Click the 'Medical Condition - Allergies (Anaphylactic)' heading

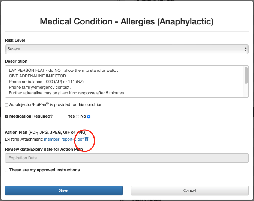127,21
